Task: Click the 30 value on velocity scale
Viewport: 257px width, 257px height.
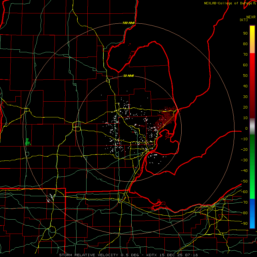Action: pos(245,97)
